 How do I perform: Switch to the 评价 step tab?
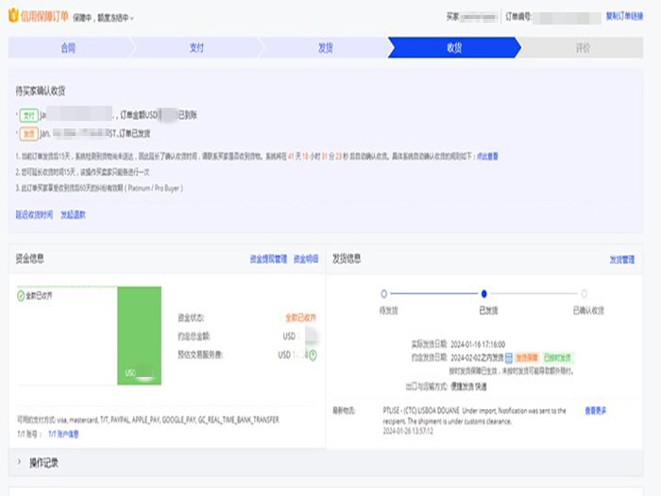pyautogui.click(x=583, y=47)
